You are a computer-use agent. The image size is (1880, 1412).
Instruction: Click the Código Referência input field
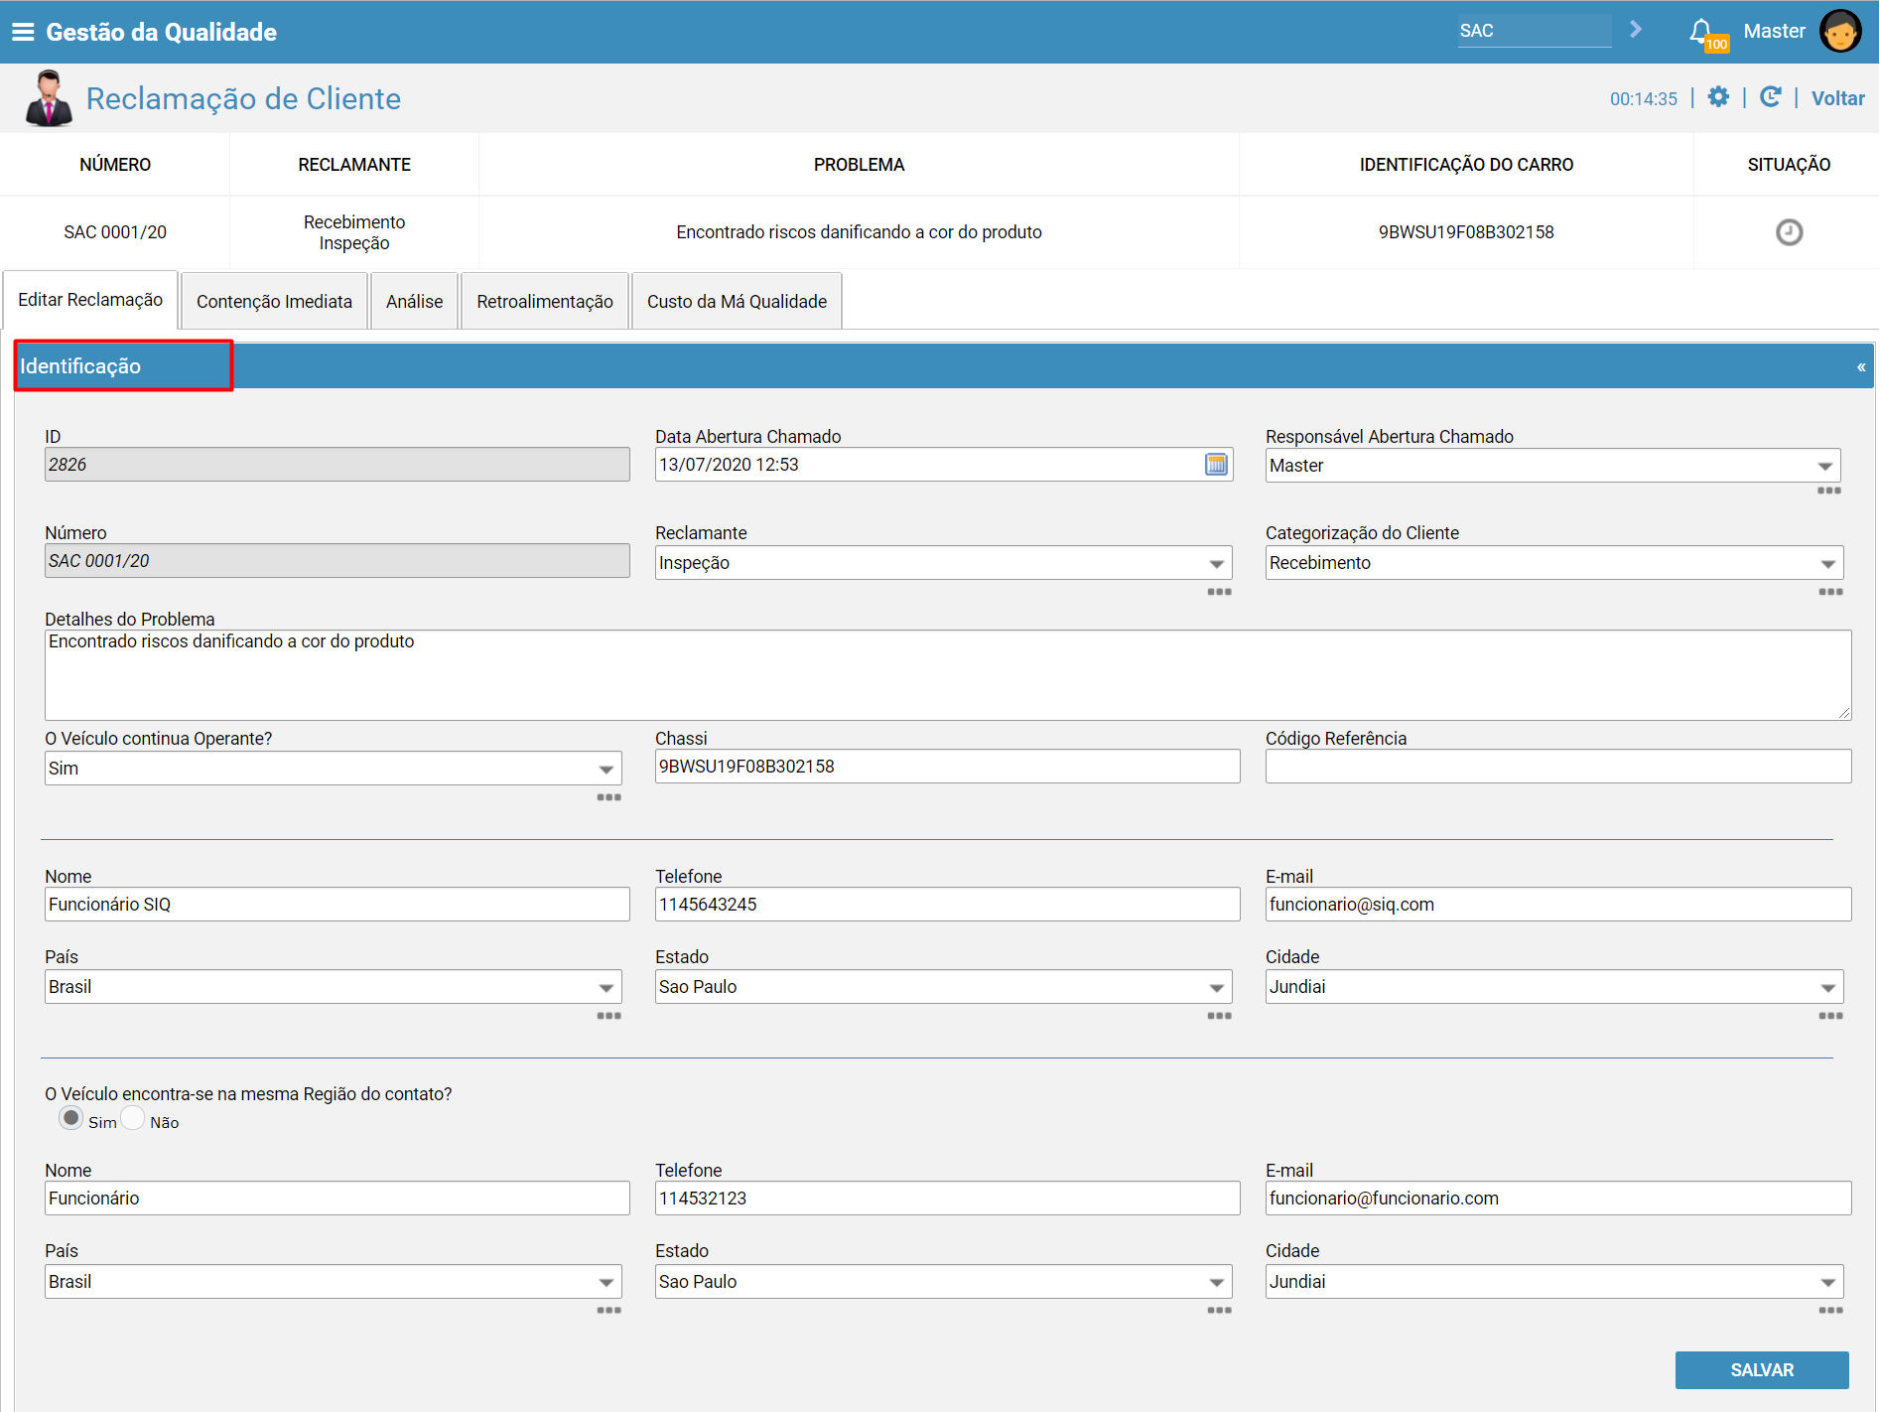point(1558,767)
